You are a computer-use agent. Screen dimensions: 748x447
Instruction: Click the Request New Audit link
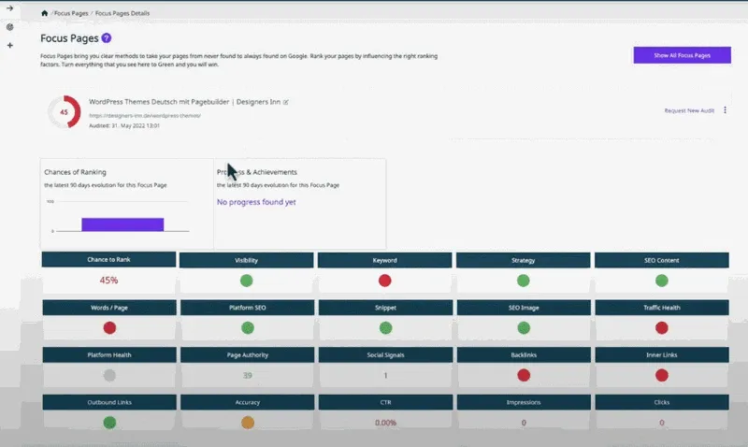click(689, 110)
